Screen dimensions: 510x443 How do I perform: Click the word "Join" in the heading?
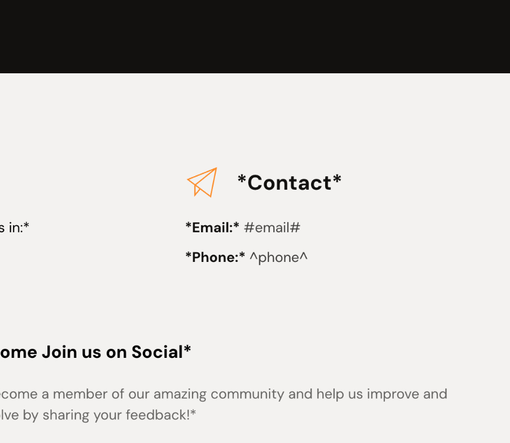pos(59,352)
